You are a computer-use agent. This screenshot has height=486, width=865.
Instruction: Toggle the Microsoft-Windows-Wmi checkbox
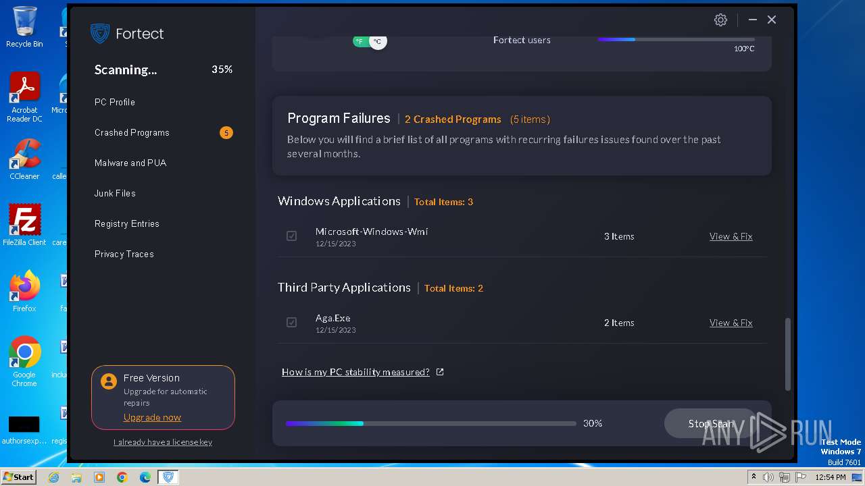click(291, 236)
